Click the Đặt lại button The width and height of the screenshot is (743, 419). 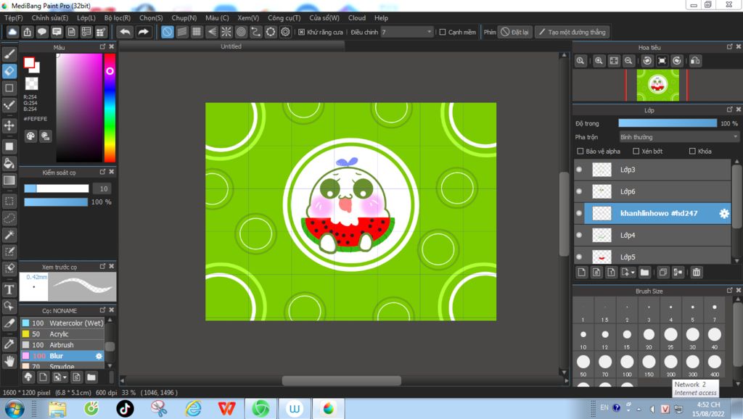[x=514, y=32]
